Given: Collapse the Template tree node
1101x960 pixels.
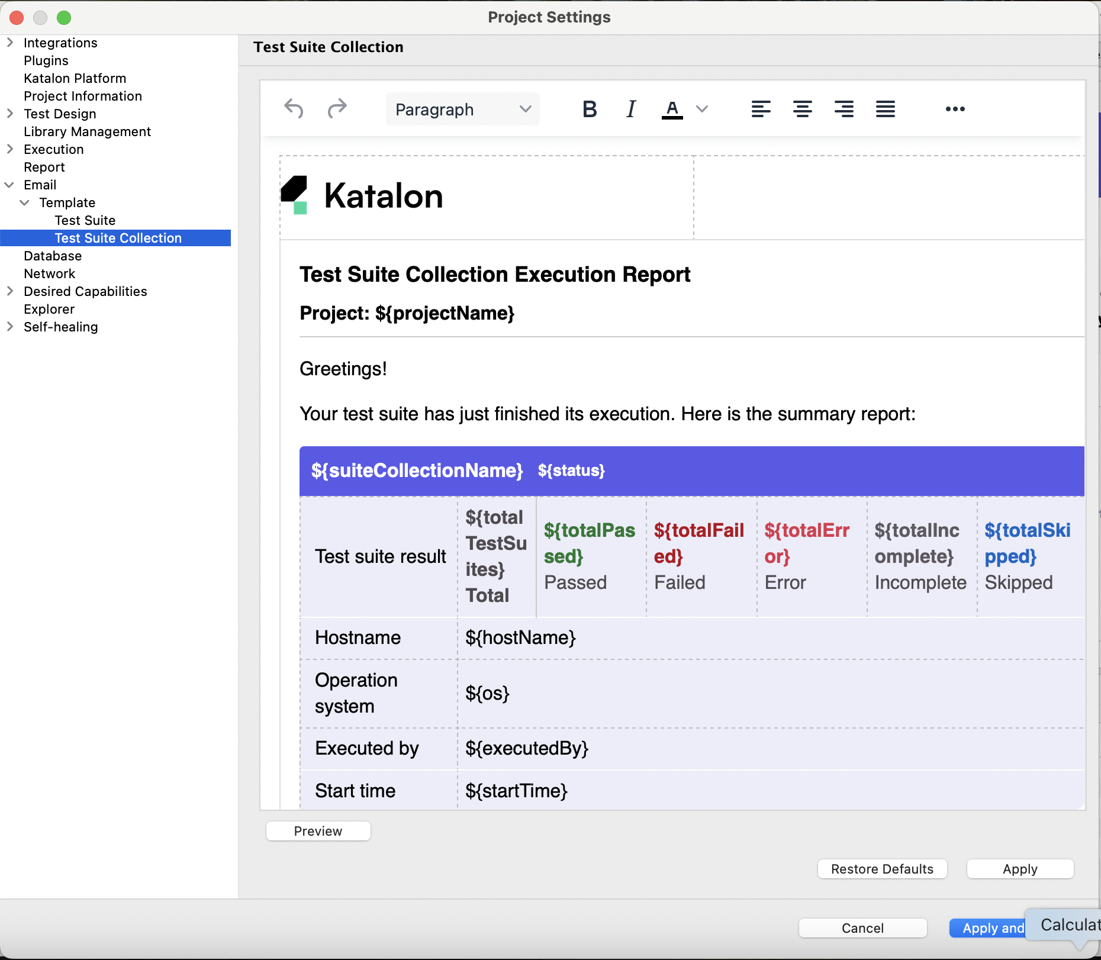Looking at the screenshot, I should [25, 202].
